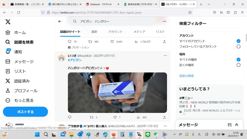
Task: Open the #神ニュー trend
Action: 186,98
